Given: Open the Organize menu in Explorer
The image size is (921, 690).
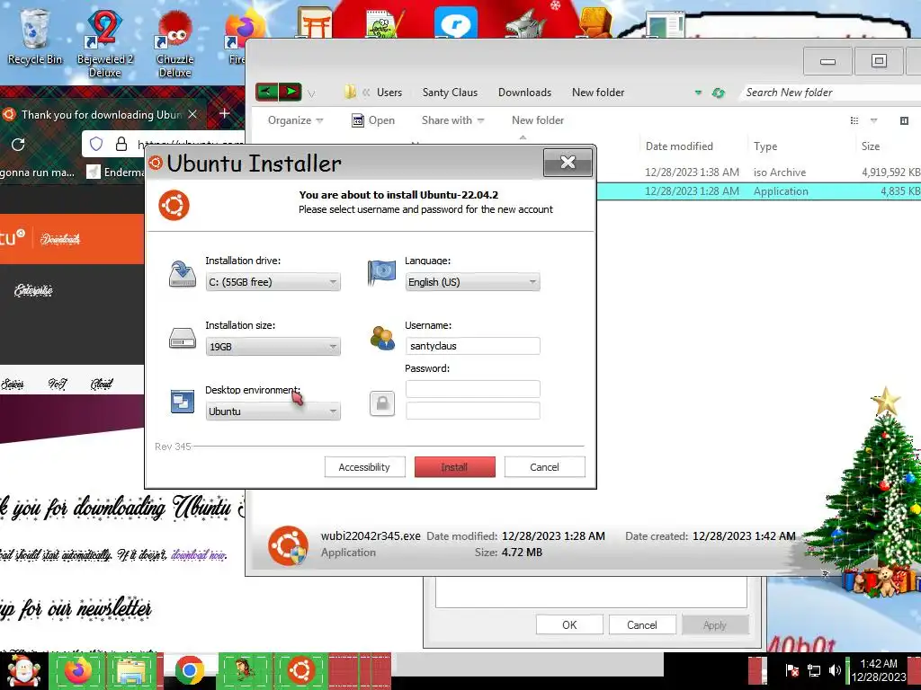Looking at the screenshot, I should click(295, 120).
